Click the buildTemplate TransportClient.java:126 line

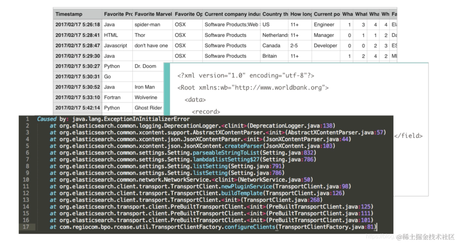(x=197, y=193)
